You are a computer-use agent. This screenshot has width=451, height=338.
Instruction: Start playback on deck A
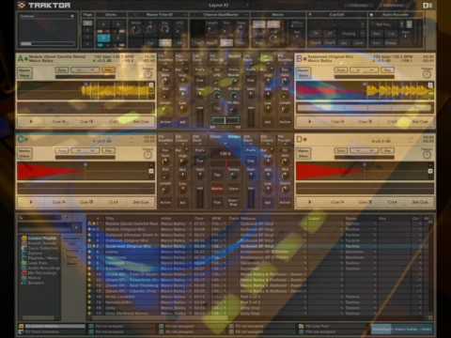pos(31,121)
